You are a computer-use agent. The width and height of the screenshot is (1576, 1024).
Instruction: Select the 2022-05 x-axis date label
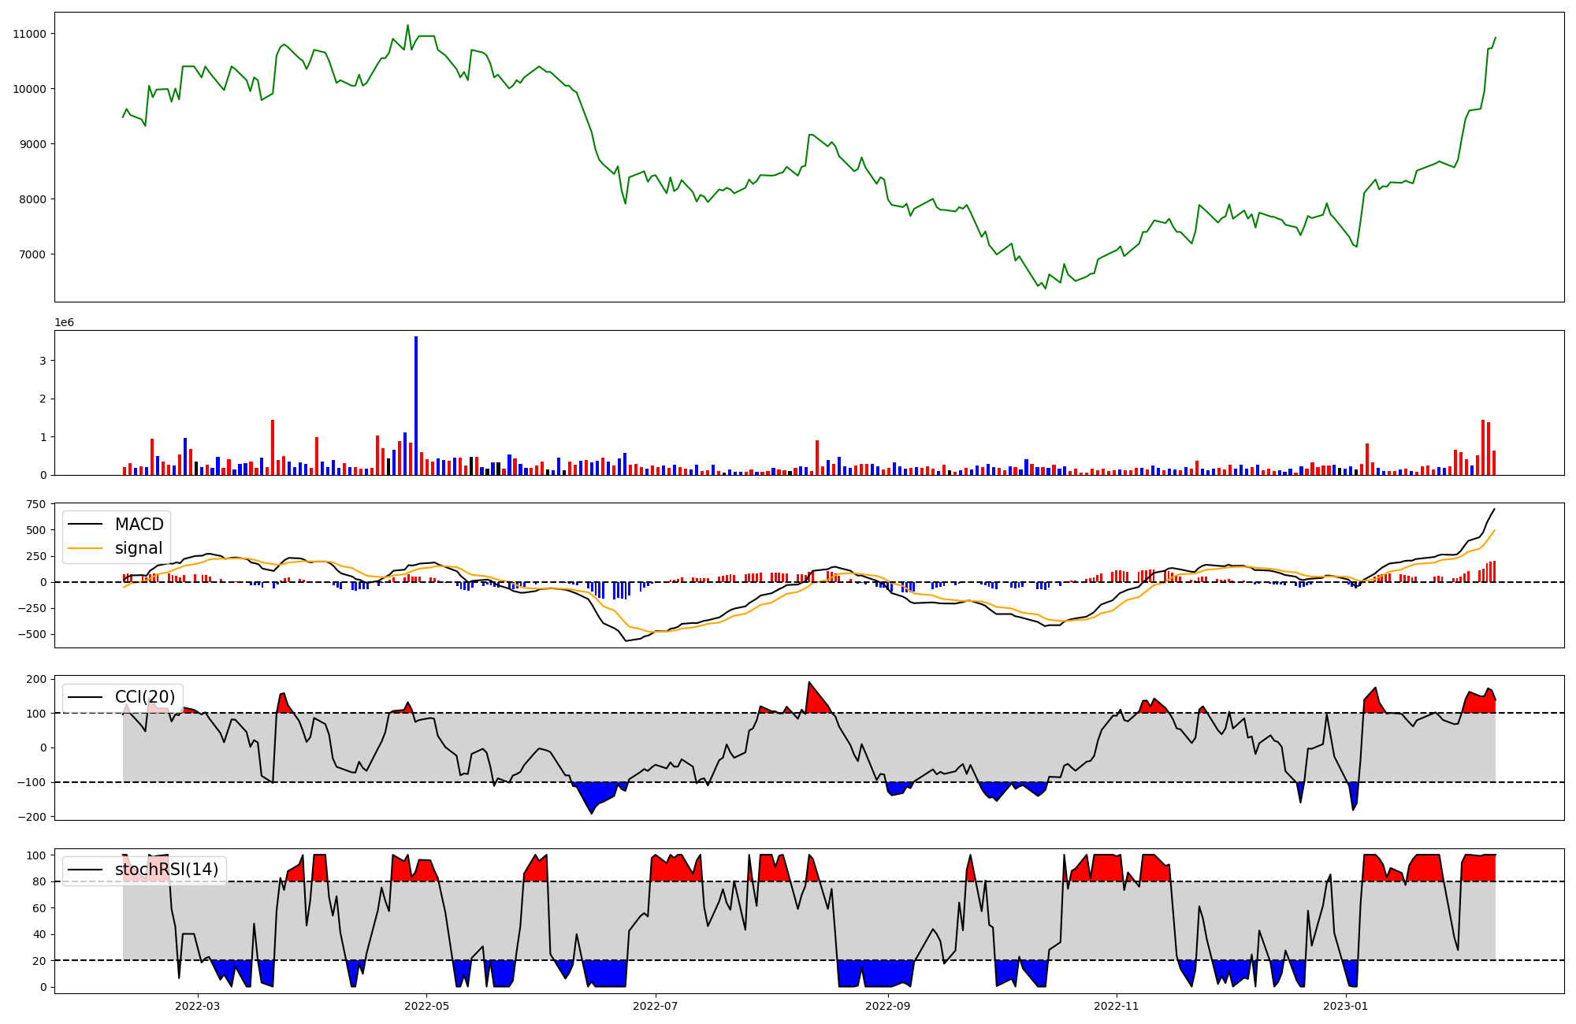pyautogui.click(x=426, y=1006)
